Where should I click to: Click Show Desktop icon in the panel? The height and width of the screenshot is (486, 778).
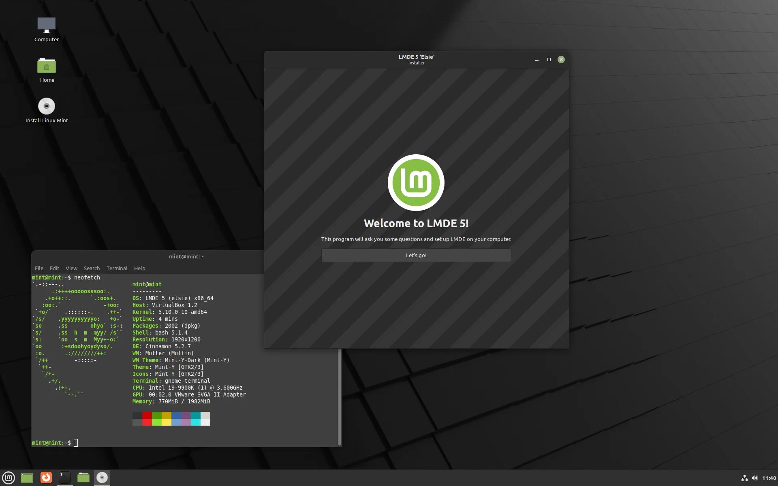pos(27,478)
